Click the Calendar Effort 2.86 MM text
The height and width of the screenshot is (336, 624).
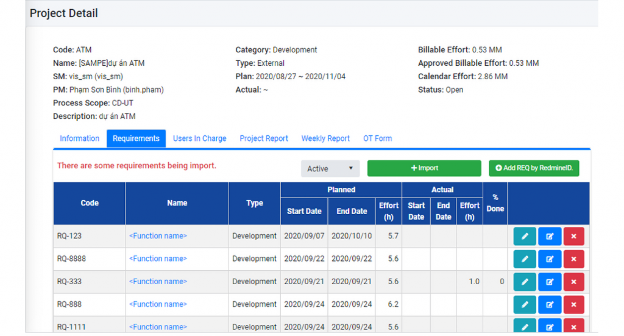tap(463, 76)
